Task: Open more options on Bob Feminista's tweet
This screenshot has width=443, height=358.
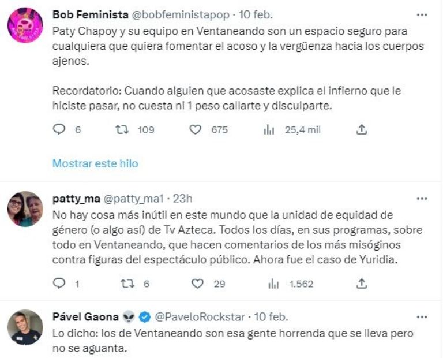Action: (x=422, y=14)
